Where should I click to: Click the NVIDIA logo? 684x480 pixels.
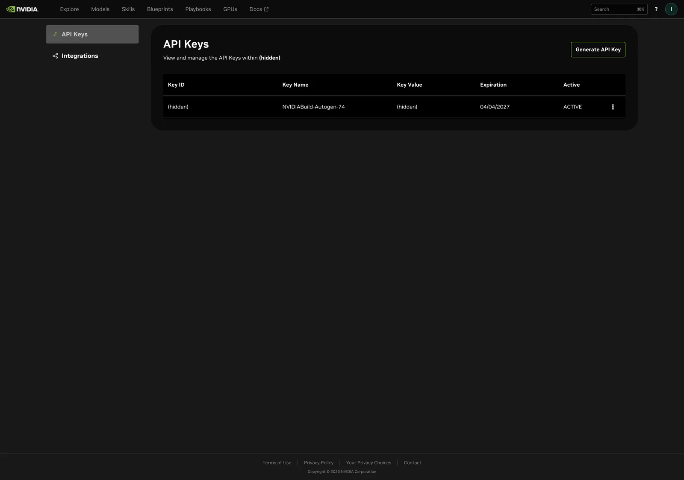(22, 9)
